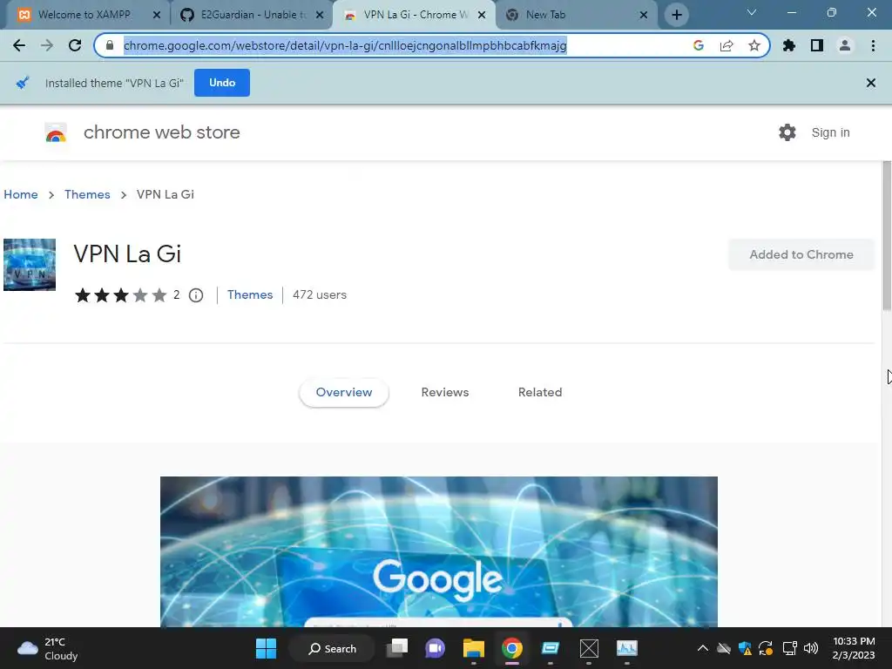Undo the VPN La Gi theme install
This screenshot has height=669, width=892.
[x=222, y=83]
